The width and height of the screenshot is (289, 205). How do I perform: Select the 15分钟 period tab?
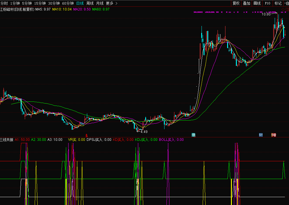(x=40, y=3)
